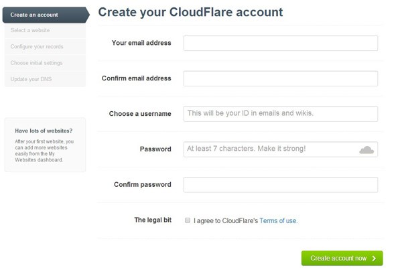Open the Terms of use link
This screenshot has width=402, height=280.
click(279, 221)
